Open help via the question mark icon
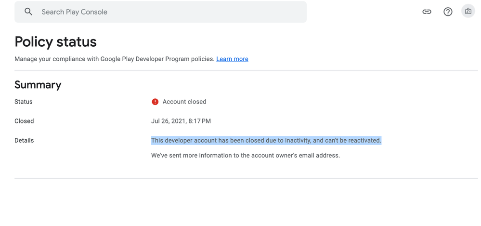The width and height of the screenshot is (481, 226). [448, 12]
